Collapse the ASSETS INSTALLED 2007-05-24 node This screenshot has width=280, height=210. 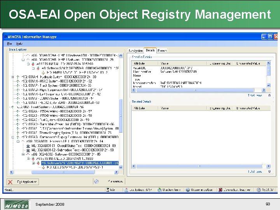tap(28, 64)
